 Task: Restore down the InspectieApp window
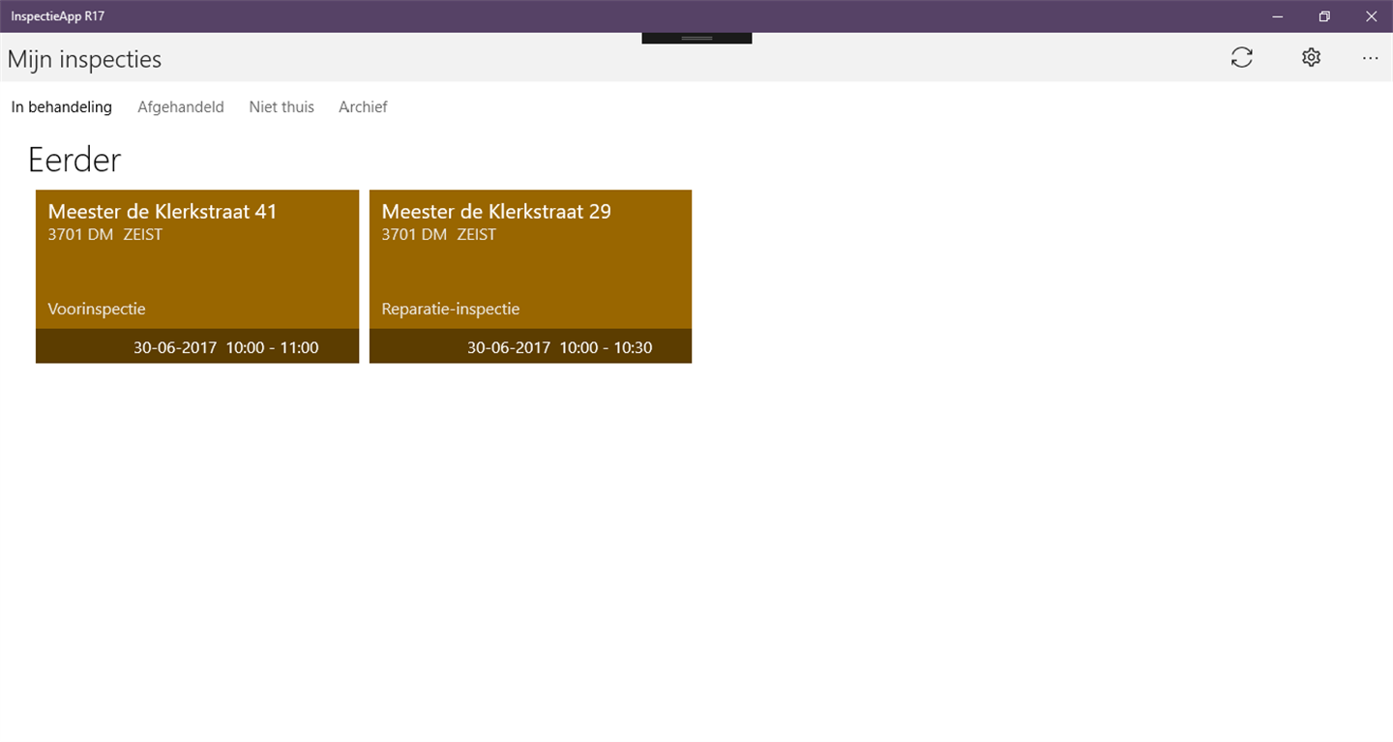coord(1324,16)
